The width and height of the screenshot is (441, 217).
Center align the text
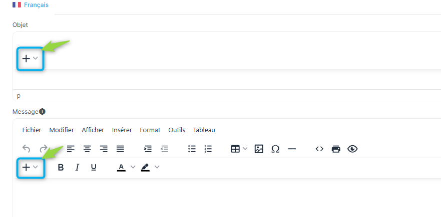(87, 149)
